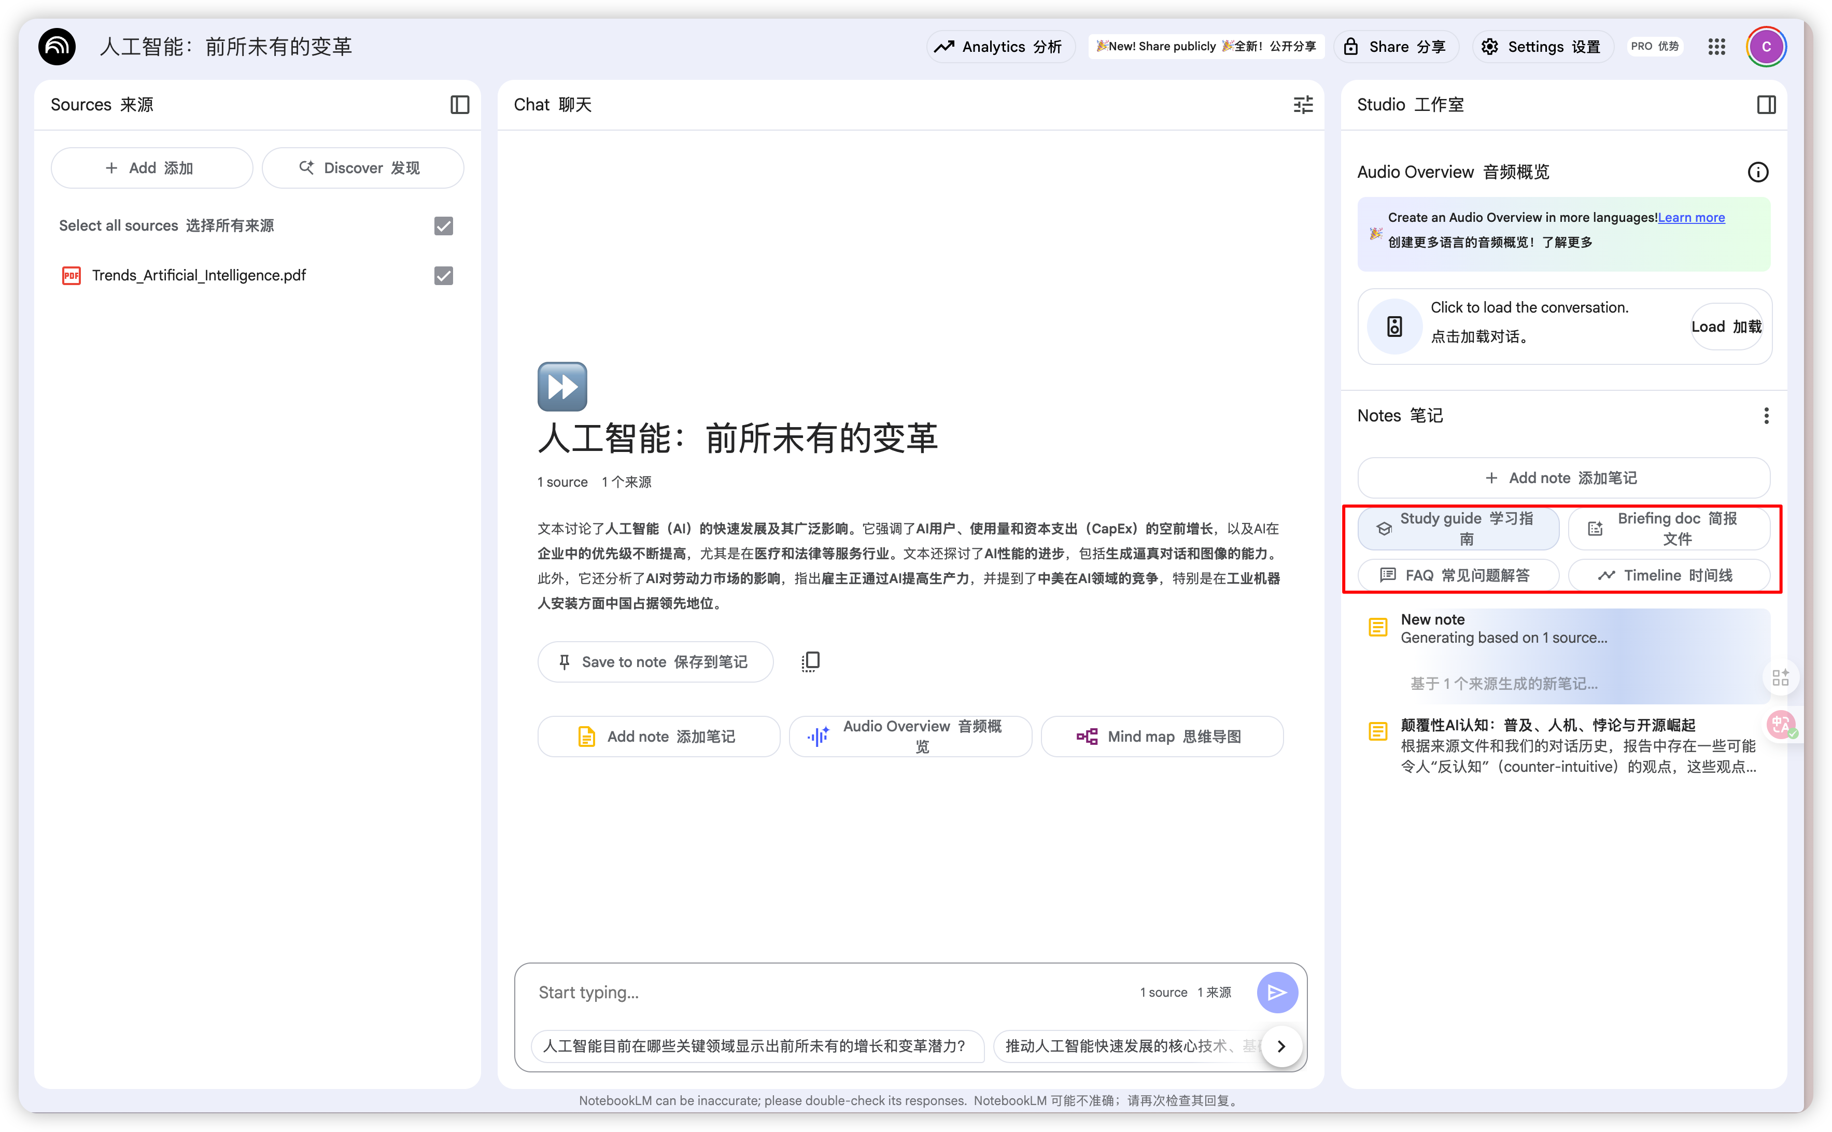Click the NotebookLM logo icon
Screen dimensions: 1832x1132
(x=57, y=47)
